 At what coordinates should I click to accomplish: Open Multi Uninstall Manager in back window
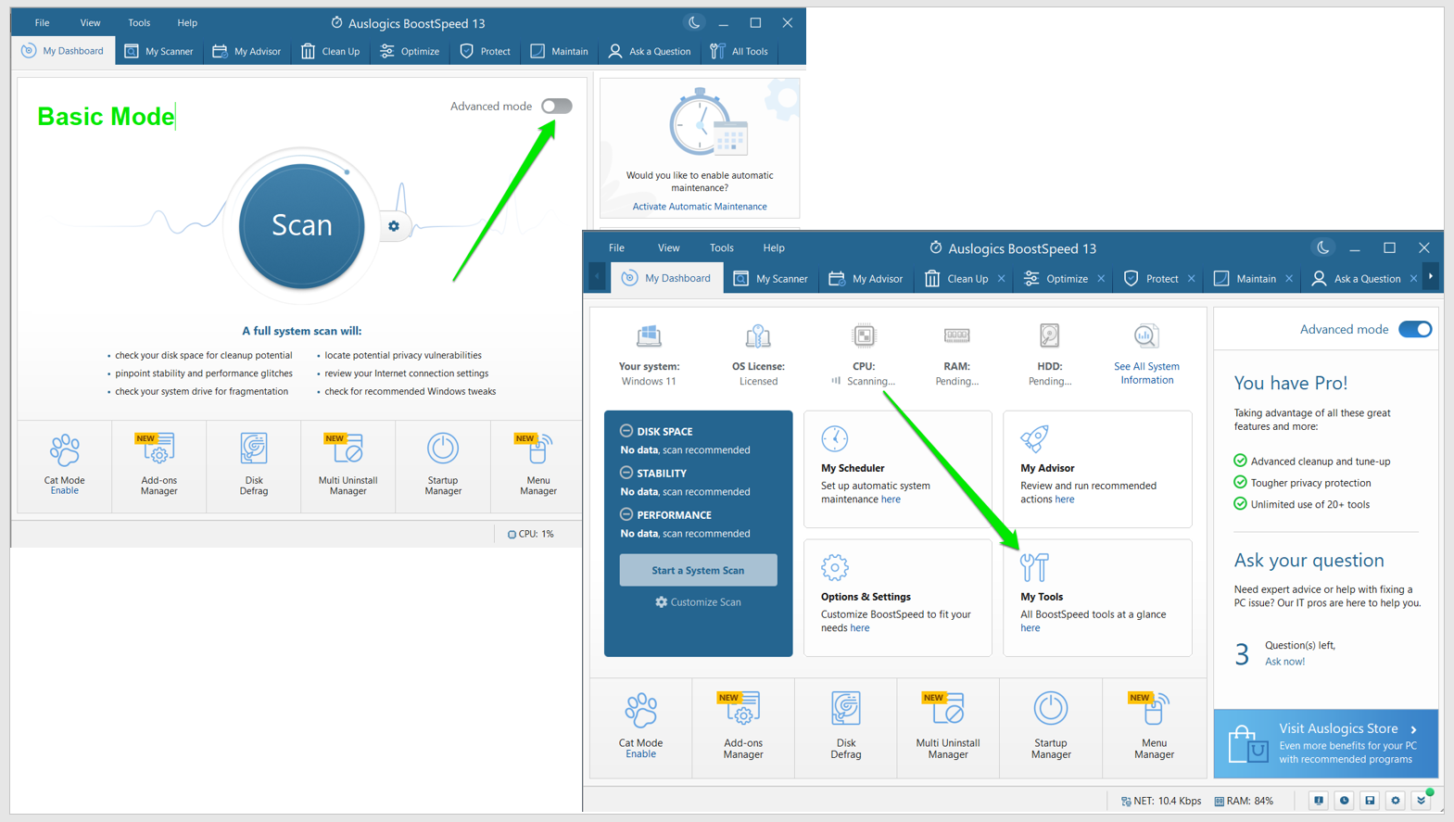point(348,465)
